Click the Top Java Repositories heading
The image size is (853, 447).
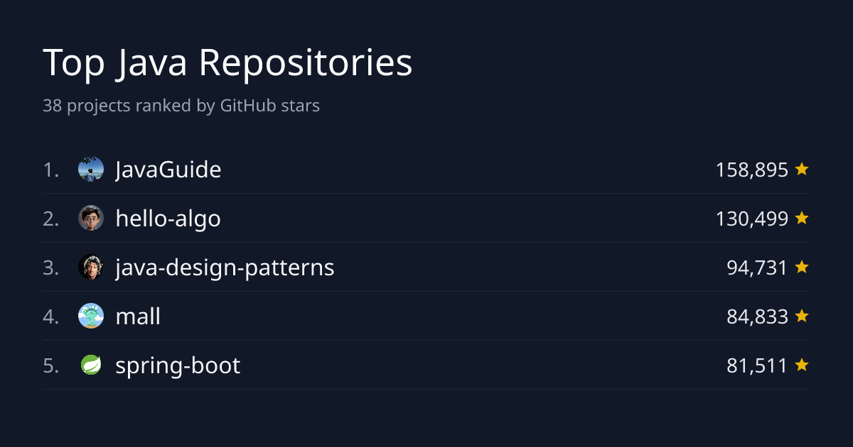pos(227,64)
